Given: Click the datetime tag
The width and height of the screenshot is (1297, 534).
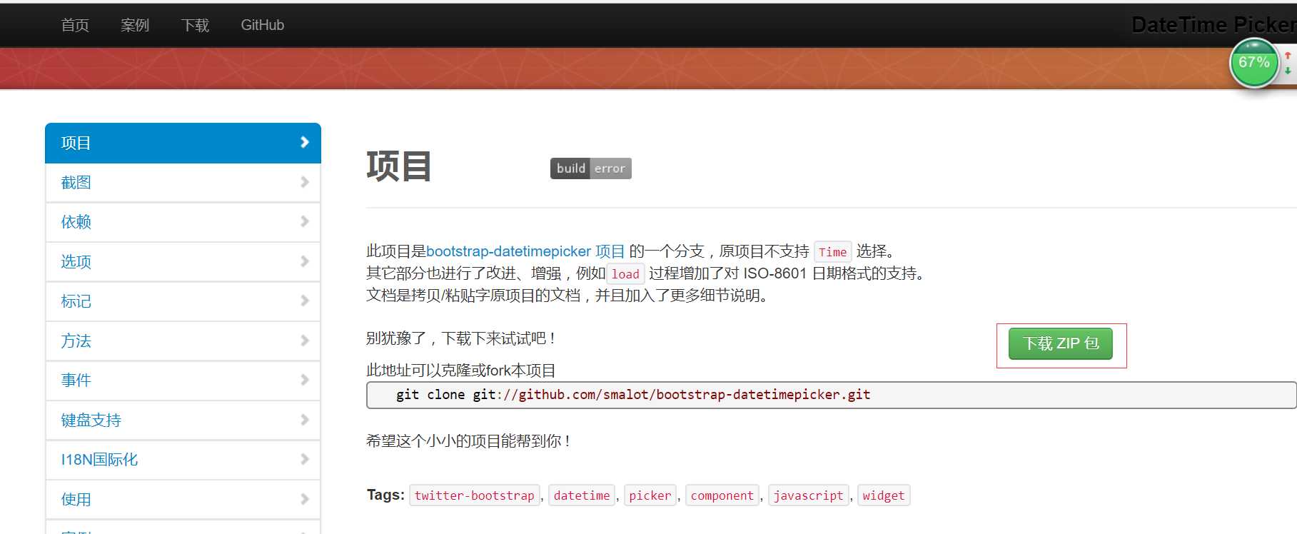Looking at the screenshot, I should click(582, 495).
